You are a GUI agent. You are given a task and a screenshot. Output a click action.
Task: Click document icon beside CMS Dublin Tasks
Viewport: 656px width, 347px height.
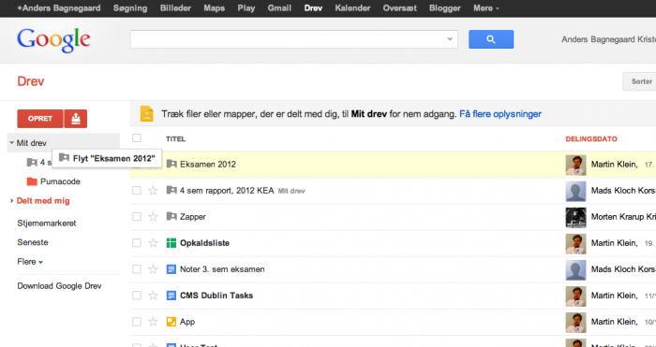click(x=171, y=296)
